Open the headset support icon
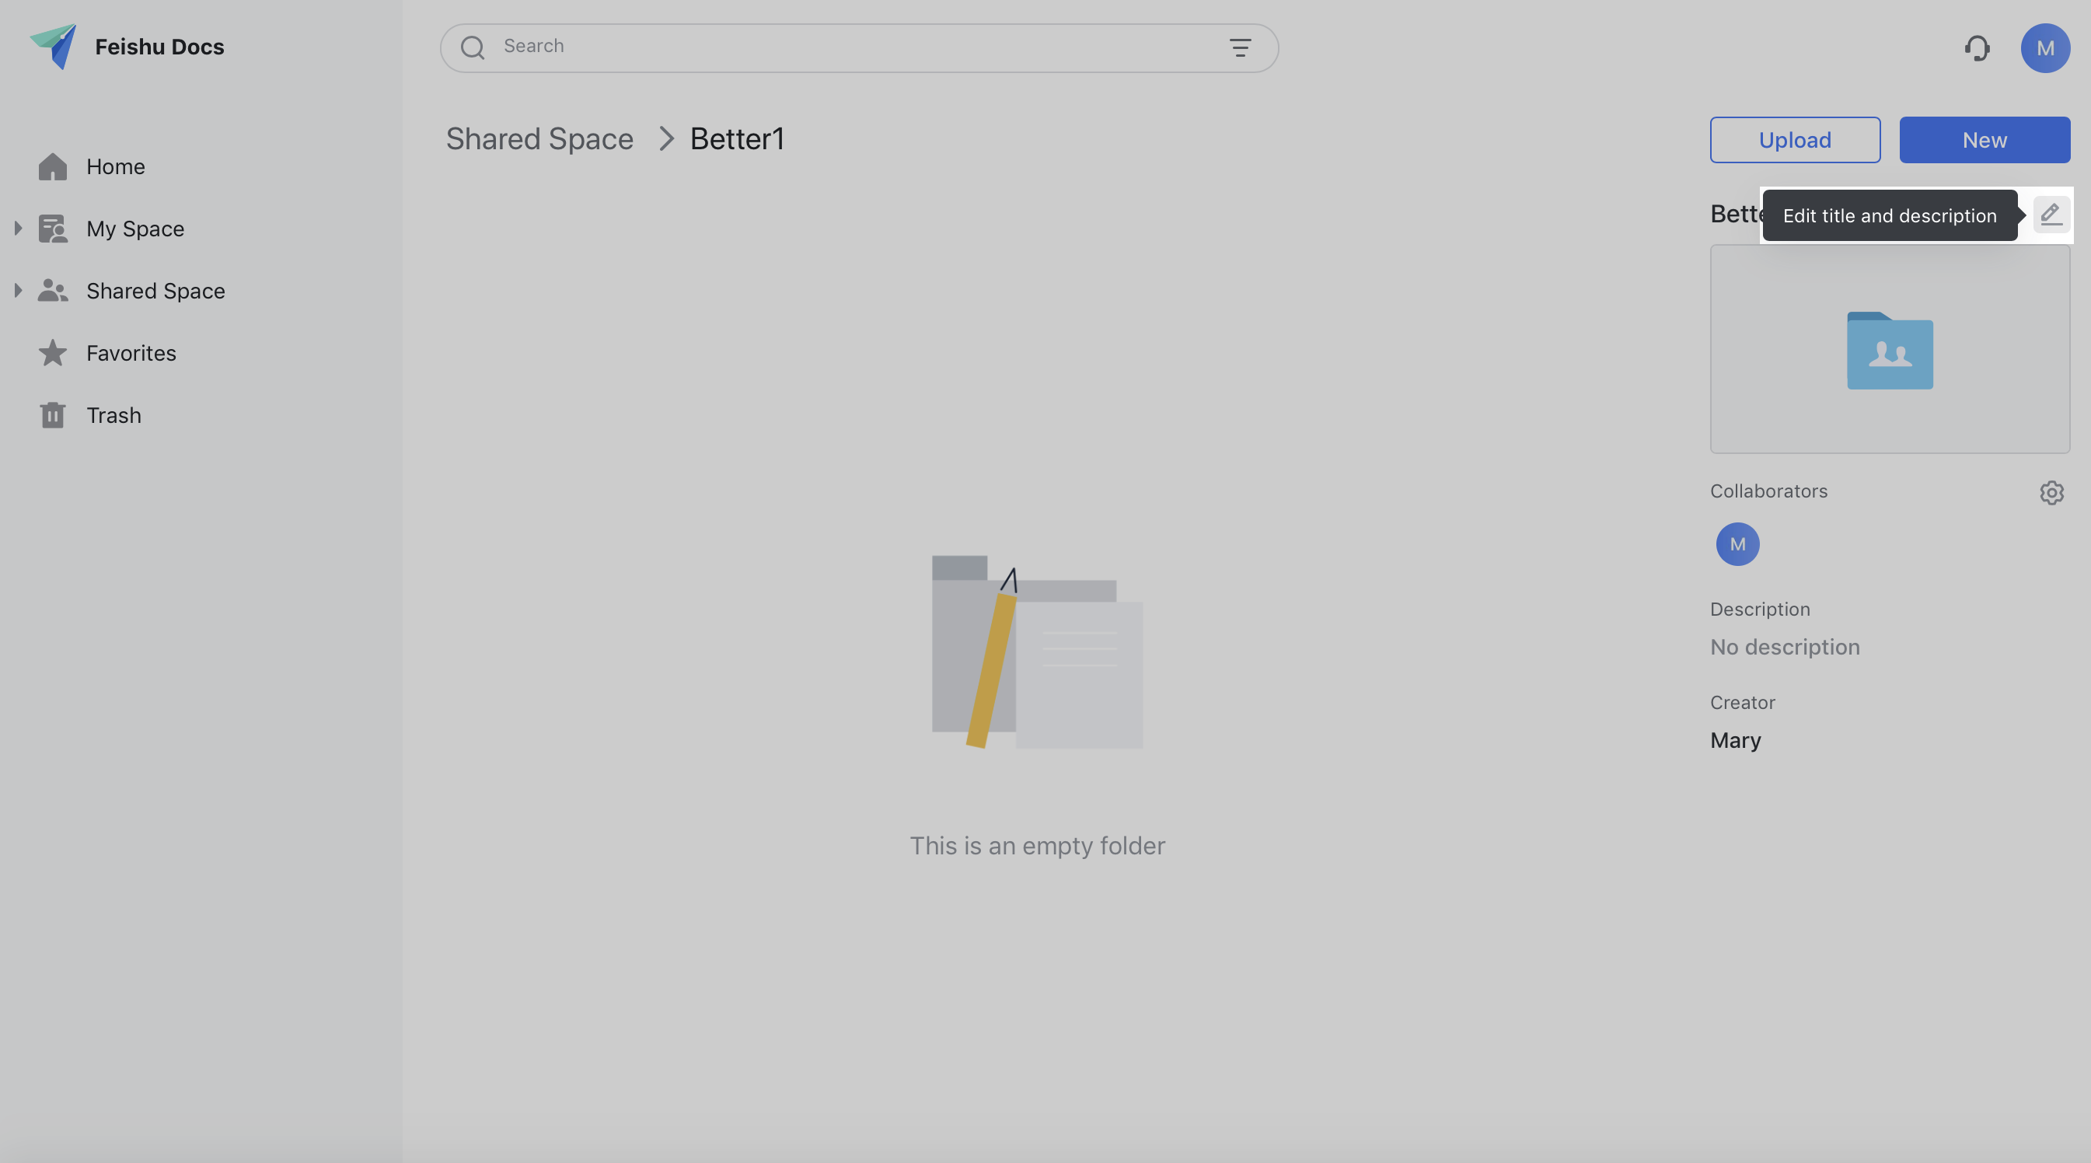The width and height of the screenshot is (2091, 1163). [x=1977, y=48]
